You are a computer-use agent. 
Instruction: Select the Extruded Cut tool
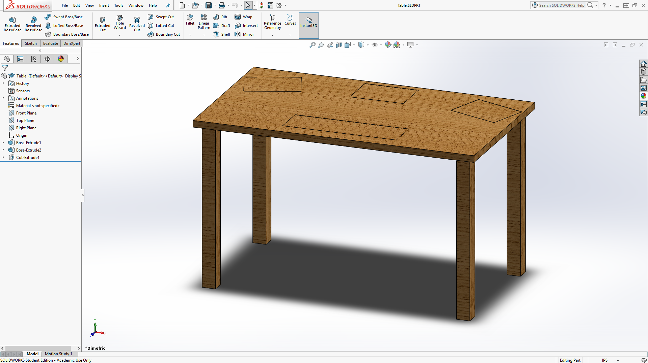click(x=103, y=24)
